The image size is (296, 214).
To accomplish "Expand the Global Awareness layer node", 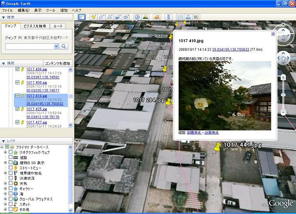I will [x=5, y=199].
